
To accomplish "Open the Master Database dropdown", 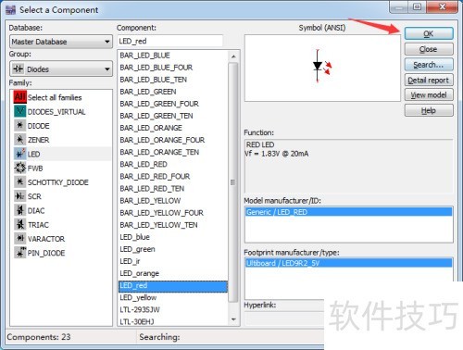I will 61,42.
